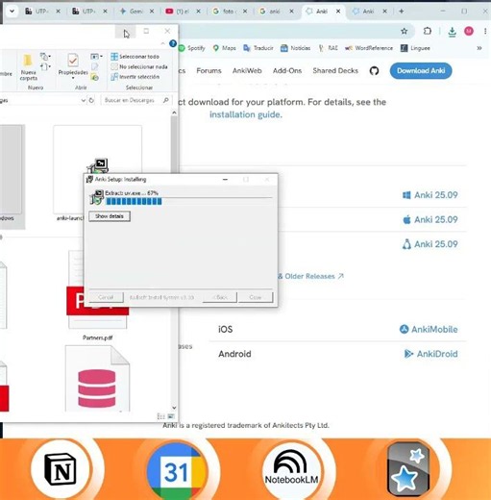491x500 pixels.
Task: Switch to the last Anki tab
Action: 369,12
